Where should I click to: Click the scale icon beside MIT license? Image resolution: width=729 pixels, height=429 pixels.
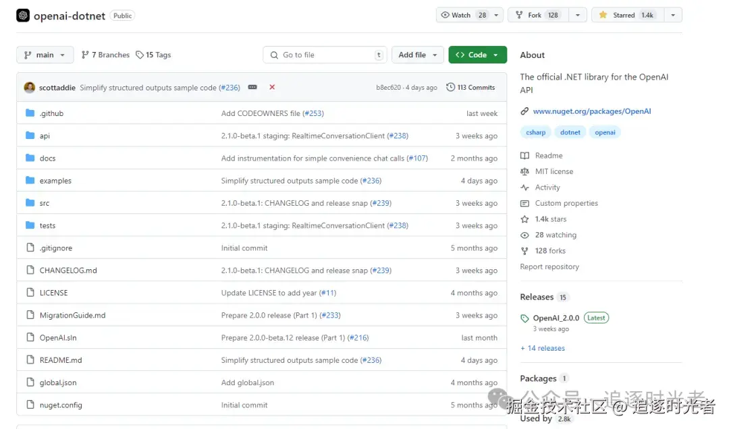(x=525, y=171)
